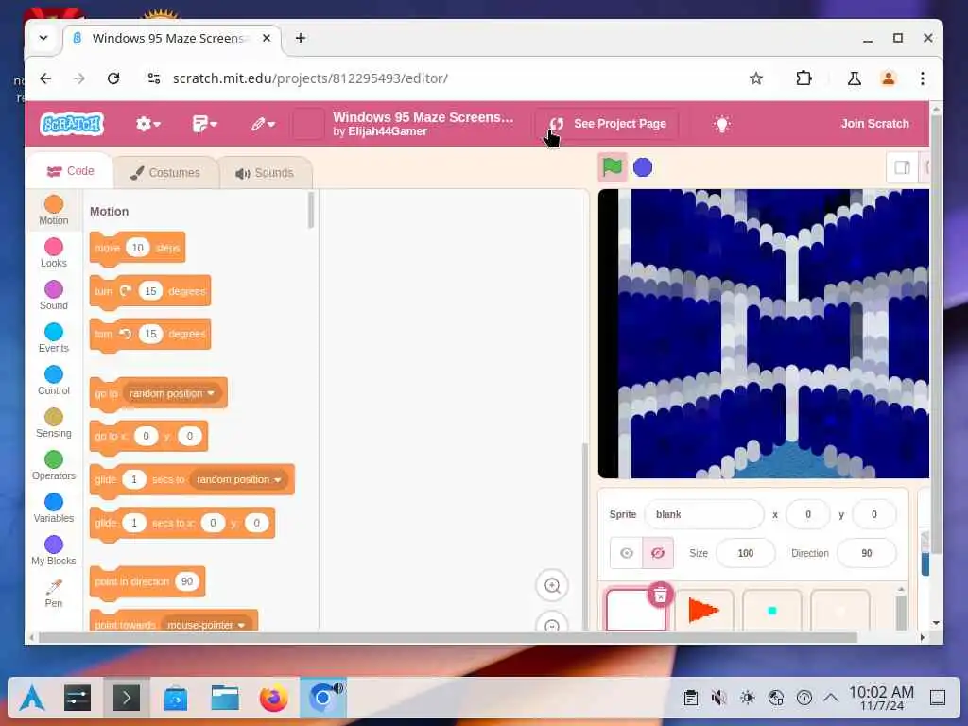Select the Motion block category
Screen dimensions: 968x726
coord(54,211)
